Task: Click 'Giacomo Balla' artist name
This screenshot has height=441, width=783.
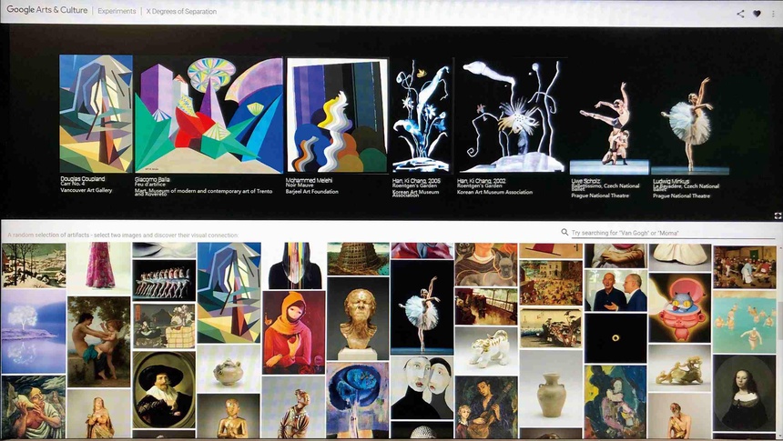Action: coord(152,179)
